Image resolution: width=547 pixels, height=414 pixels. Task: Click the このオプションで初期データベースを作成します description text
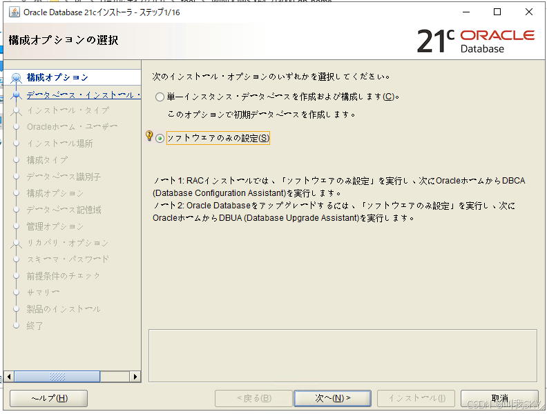(x=261, y=115)
